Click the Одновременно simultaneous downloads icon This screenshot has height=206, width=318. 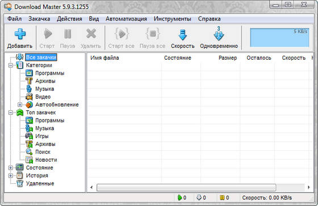219,34
